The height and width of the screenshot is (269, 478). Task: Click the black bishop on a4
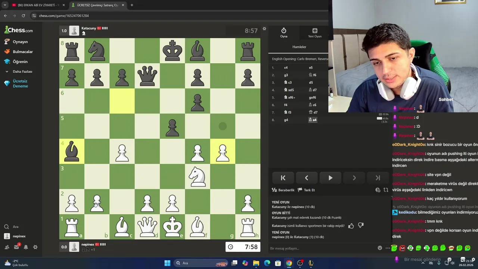tap(72, 151)
